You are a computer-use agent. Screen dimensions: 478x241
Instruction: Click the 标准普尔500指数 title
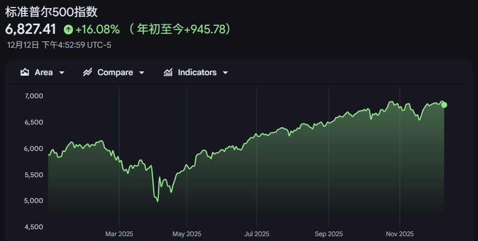[x=52, y=12]
